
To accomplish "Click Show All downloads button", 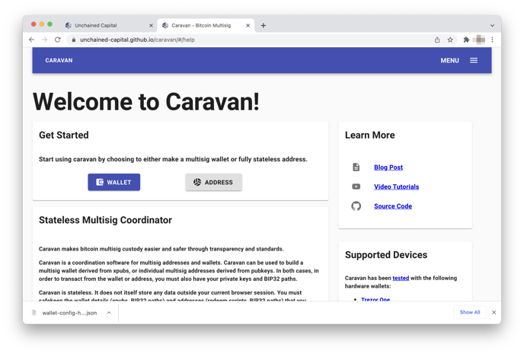I will 469,312.
